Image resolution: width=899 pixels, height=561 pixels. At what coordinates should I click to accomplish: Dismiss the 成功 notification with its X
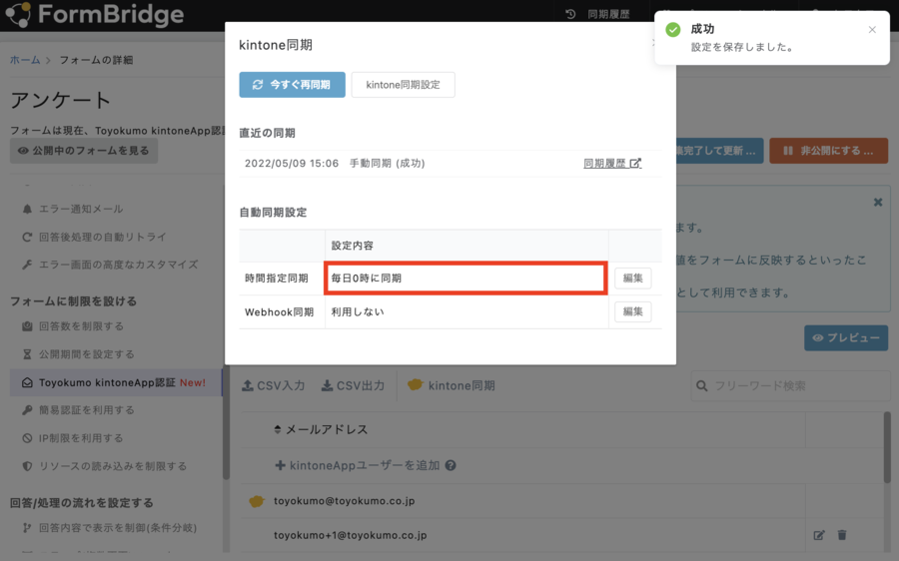872,30
